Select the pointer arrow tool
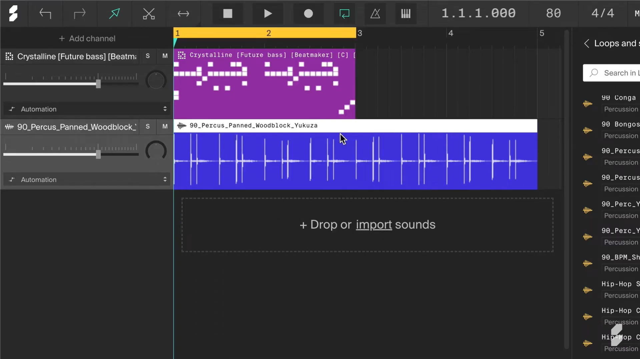640x359 pixels. coord(114,14)
